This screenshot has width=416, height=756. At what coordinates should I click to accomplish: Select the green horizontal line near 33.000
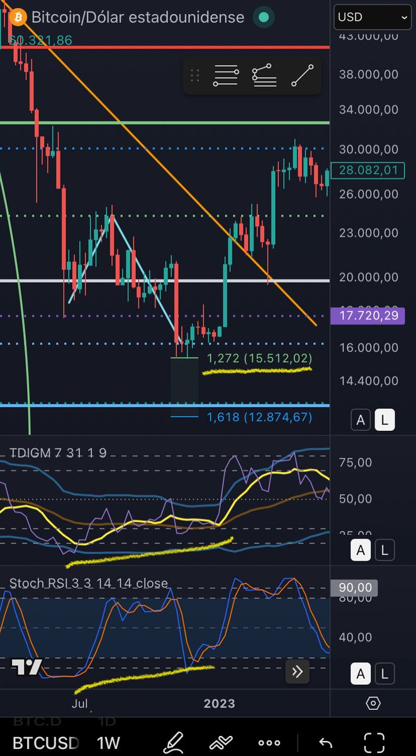click(x=165, y=122)
